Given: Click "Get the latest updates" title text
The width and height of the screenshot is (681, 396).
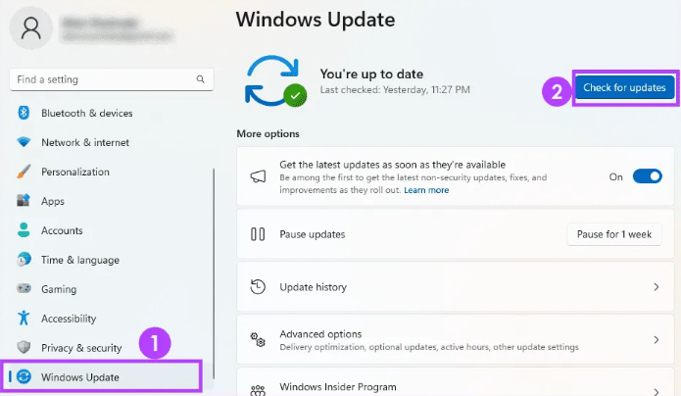Looking at the screenshot, I should tap(393, 165).
